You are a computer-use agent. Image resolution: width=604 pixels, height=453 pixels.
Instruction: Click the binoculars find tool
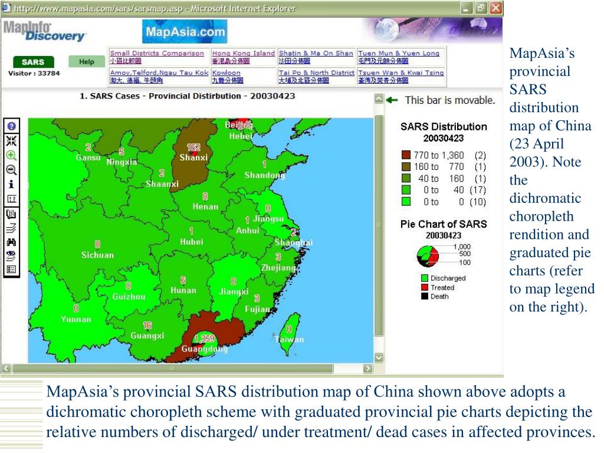[12, 242]
